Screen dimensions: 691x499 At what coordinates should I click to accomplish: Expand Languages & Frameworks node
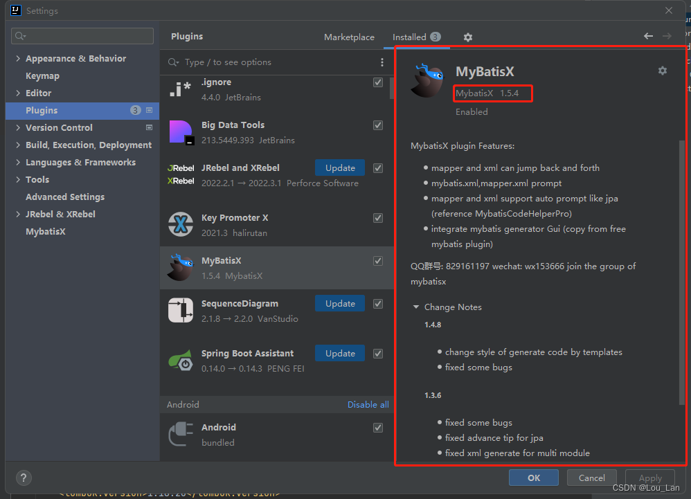point(18,162)
